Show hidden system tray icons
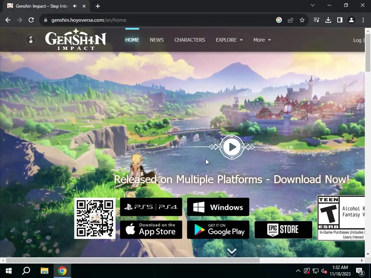371x278 pixels. pos(298,271)
